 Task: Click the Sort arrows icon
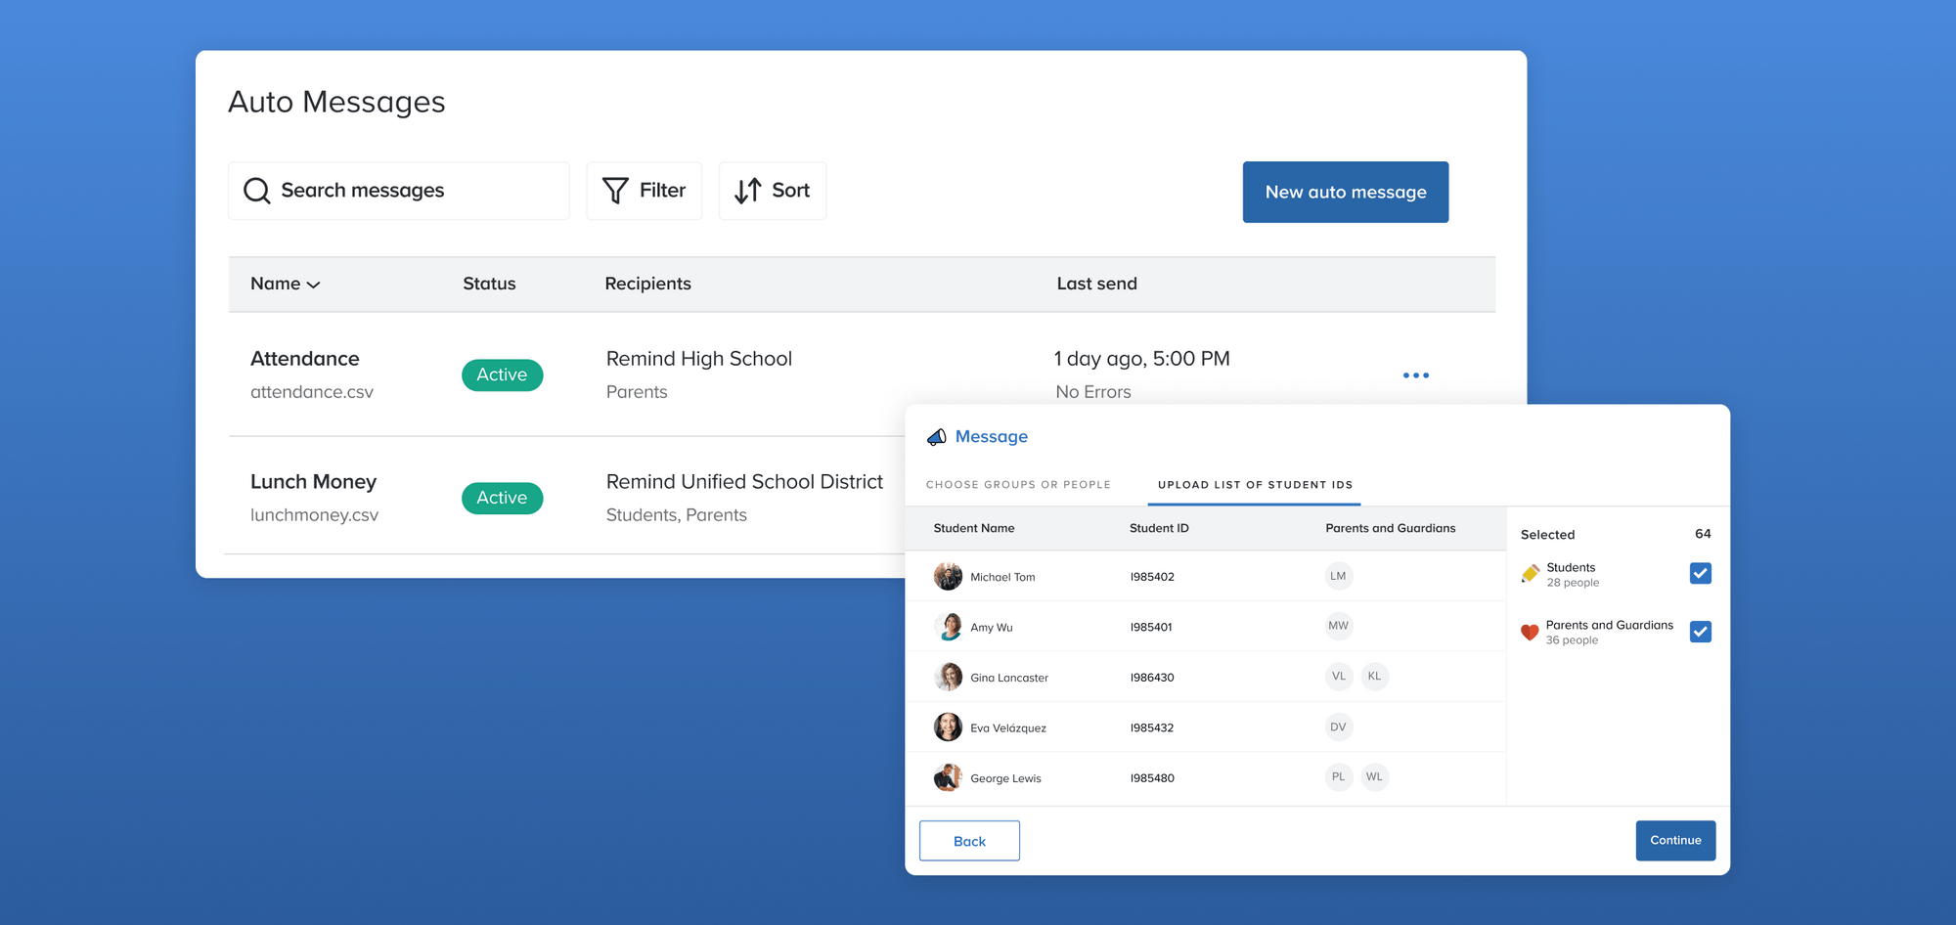748,191
